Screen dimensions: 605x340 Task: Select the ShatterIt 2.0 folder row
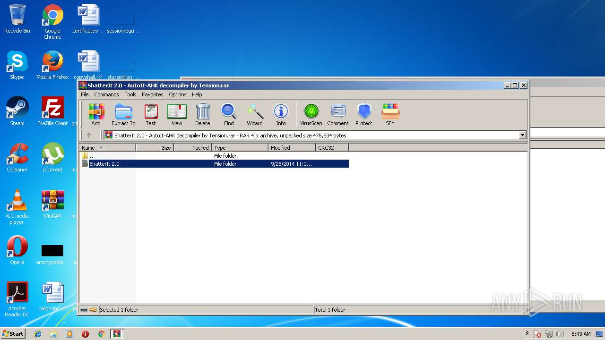[214, 164]
